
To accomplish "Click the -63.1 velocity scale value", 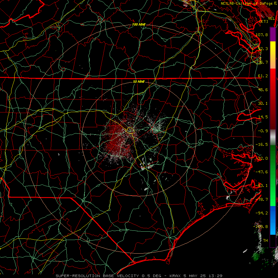I will (262, 186).
